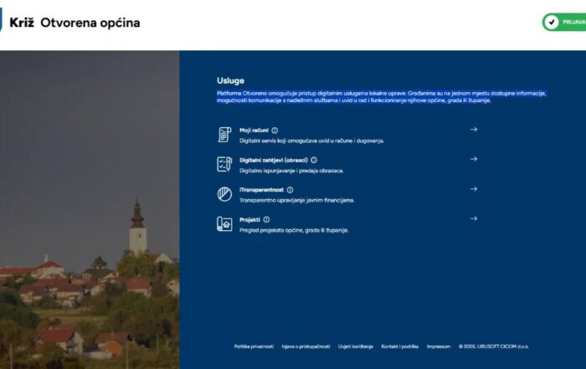Open Izjava o pristupačnosti footer link
The height and width of the screenshot is (369, 586).
tap(306, 346)
